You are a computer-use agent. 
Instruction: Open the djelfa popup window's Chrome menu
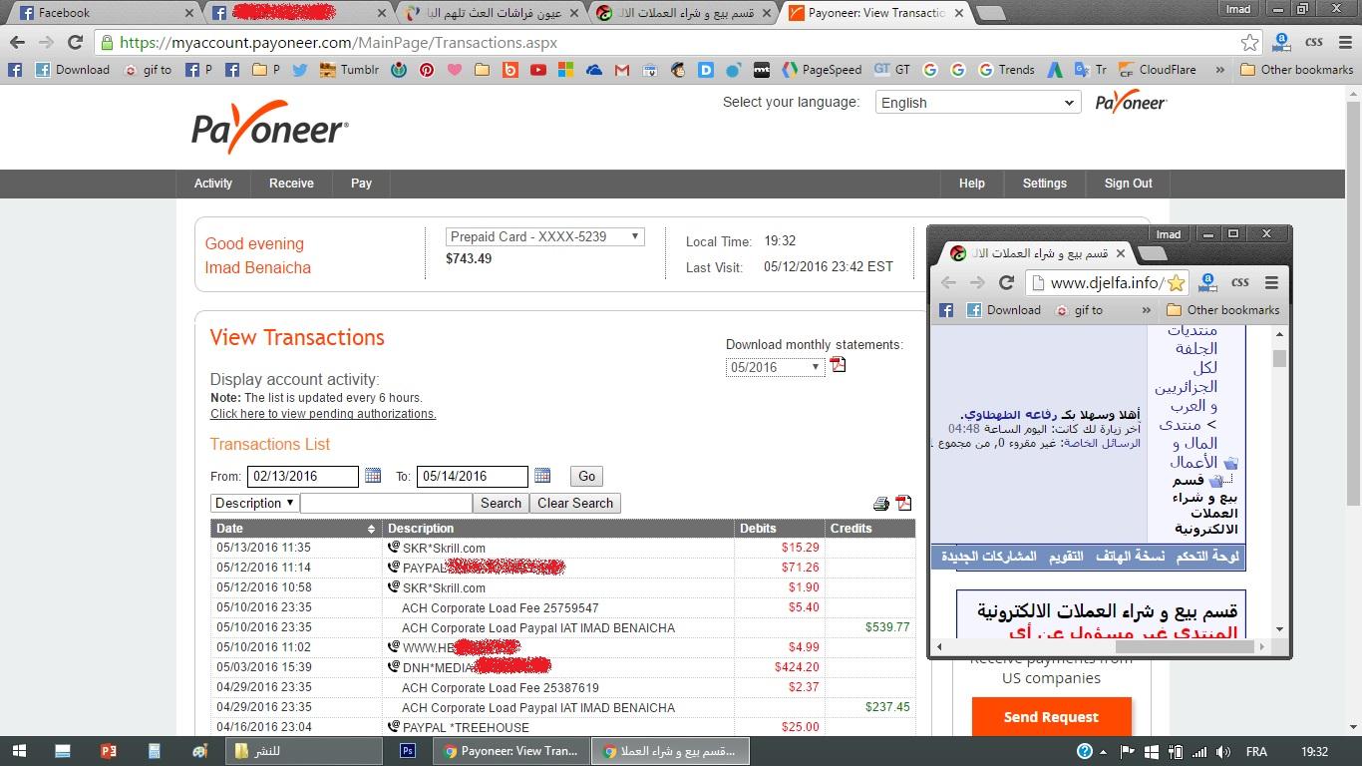point(1271,282)
